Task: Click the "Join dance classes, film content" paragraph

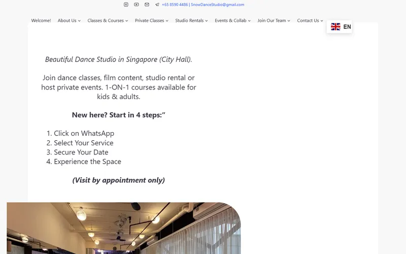Action: 119,87
